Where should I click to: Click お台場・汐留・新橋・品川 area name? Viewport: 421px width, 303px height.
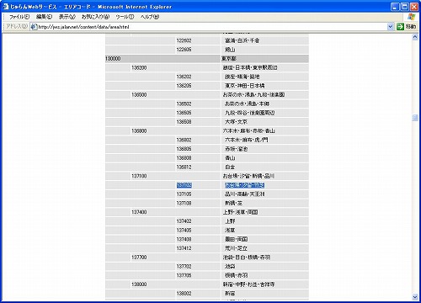pos(248,176)
